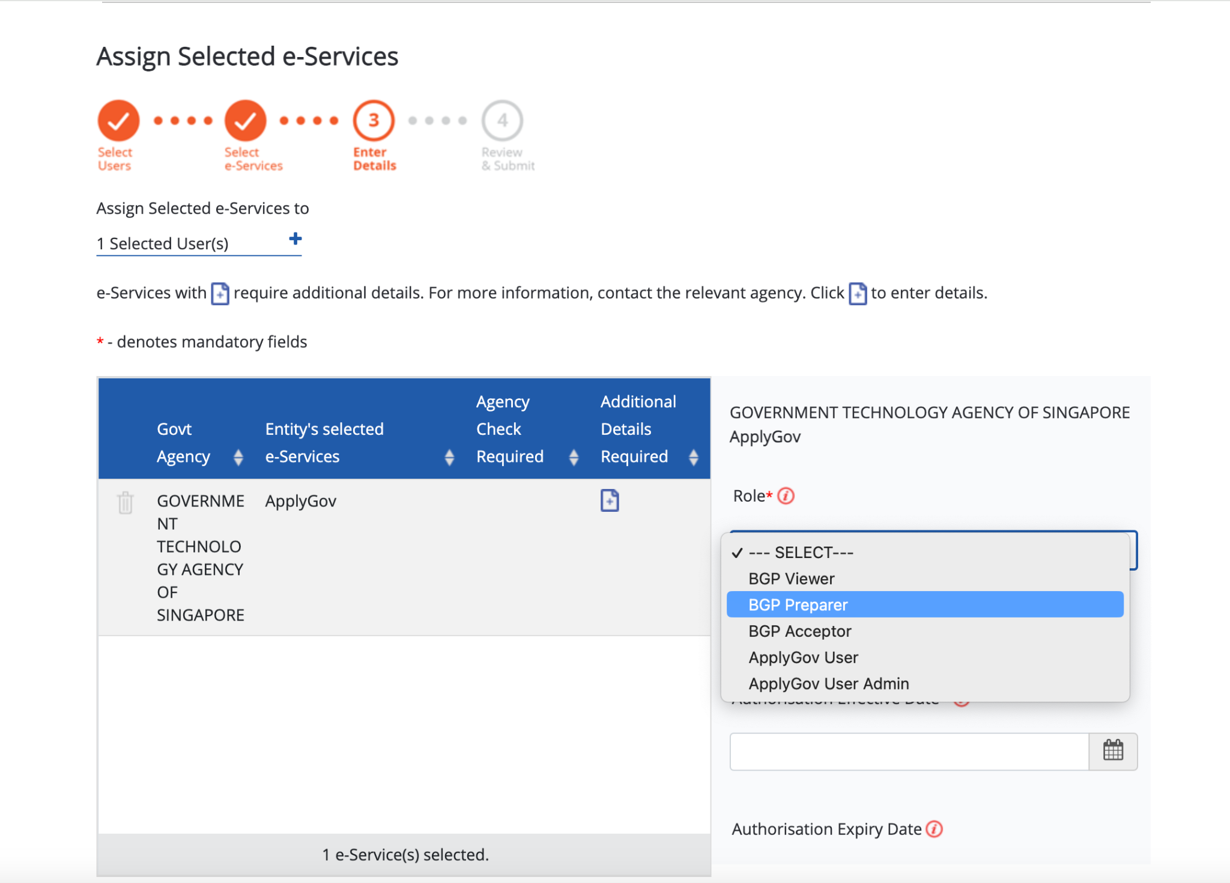This screenshot has width=1230, height=883.
Task: Sort table by Additional Details Required
Action: [694, 457]
